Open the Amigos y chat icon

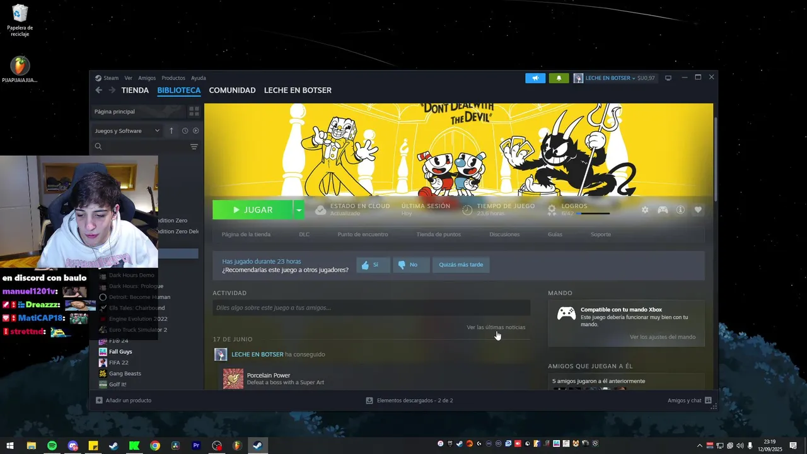[x=708, y=400]
